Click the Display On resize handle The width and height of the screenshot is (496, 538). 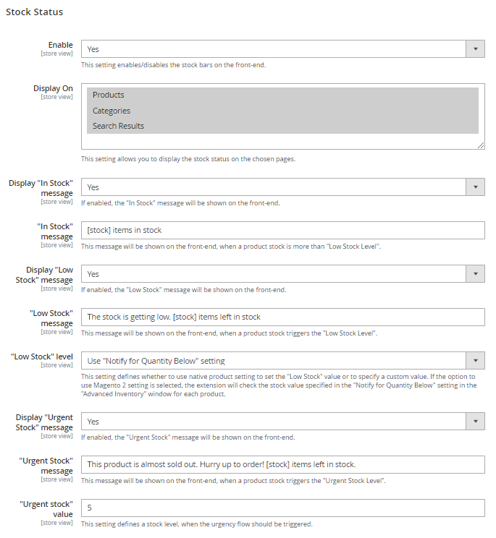[x=481, y=145]
